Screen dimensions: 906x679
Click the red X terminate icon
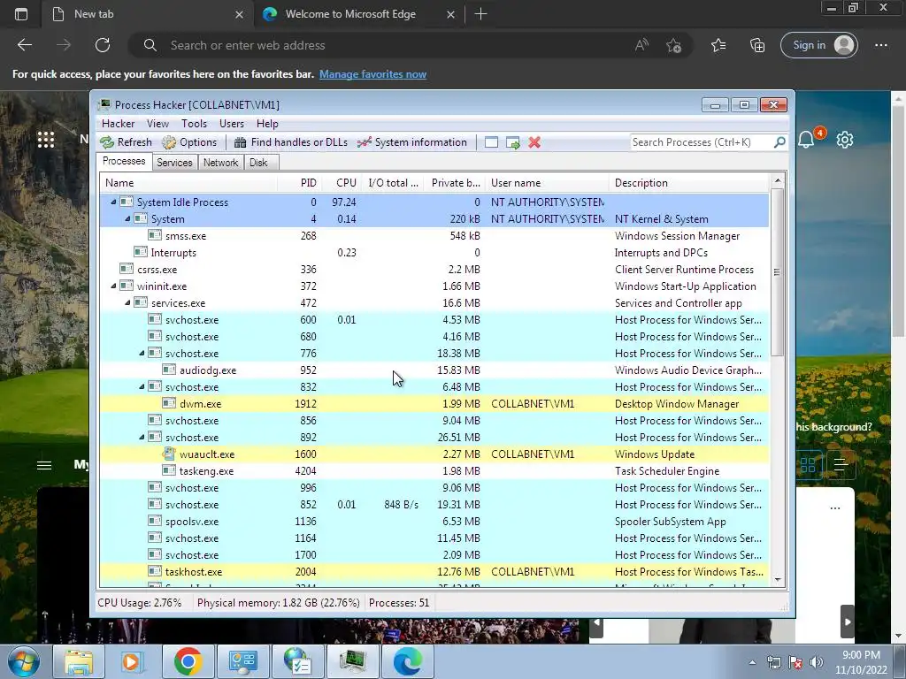534,142
